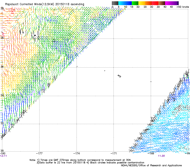Click the -168 longitude axis label

tap(151, 153)
